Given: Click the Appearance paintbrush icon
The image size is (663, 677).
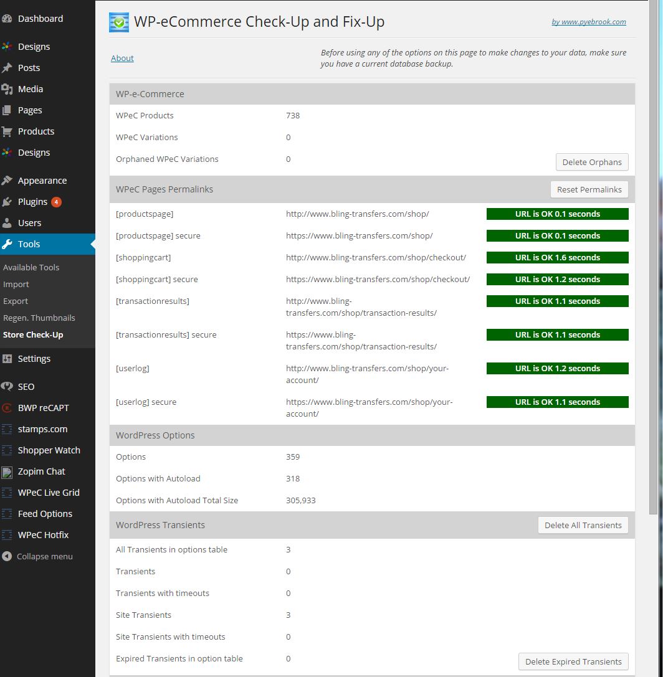Looking at the screenshot, I should tap(7, 181).
